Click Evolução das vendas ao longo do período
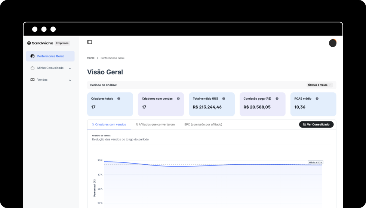The image size is (366, 208). [120, 139]
